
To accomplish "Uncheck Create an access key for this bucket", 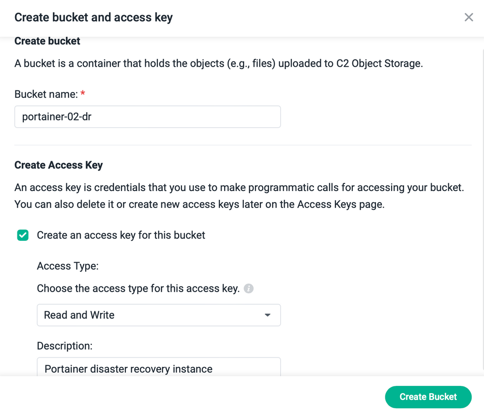I will tap(22, 235).
